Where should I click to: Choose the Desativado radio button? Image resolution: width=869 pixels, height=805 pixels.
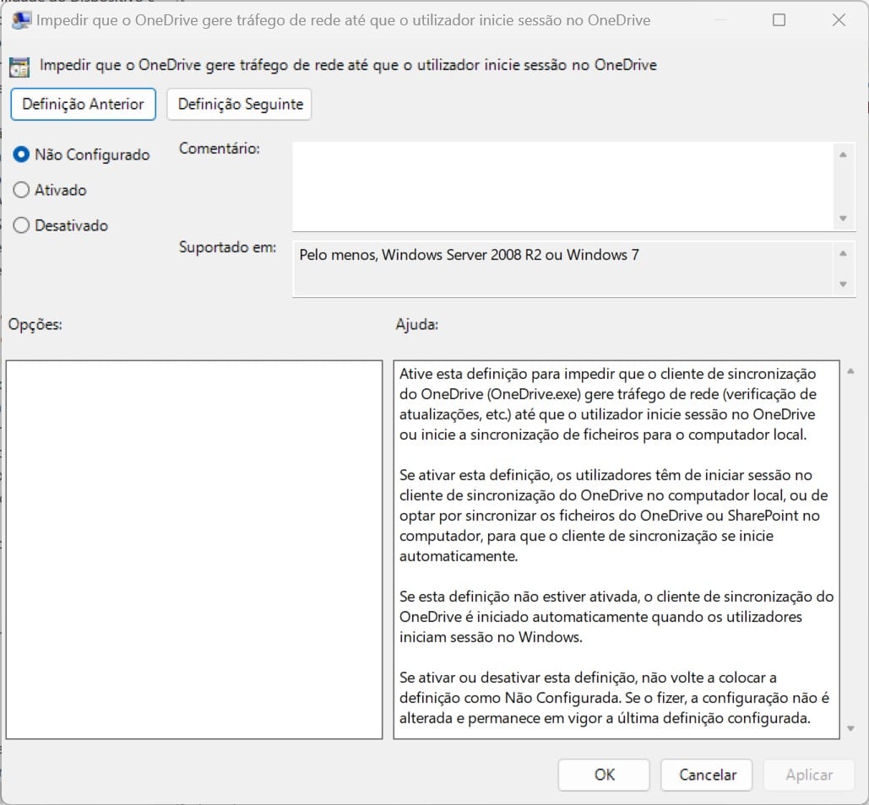coord(22,225)
